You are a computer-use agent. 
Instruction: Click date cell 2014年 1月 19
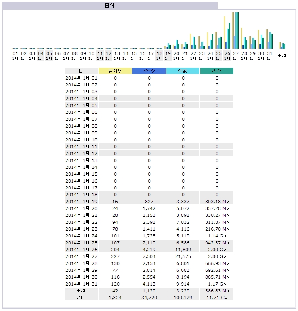click(x=81, y=202)
